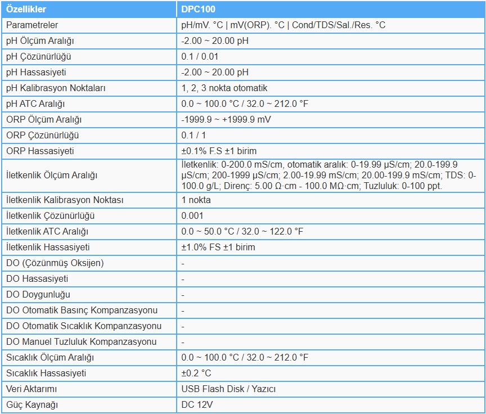The width and height of the screenshot is (486, 414).
Task: Select the 'Sıcaklık Hassasiyeti' label
Action: click(x=46, y=373)
